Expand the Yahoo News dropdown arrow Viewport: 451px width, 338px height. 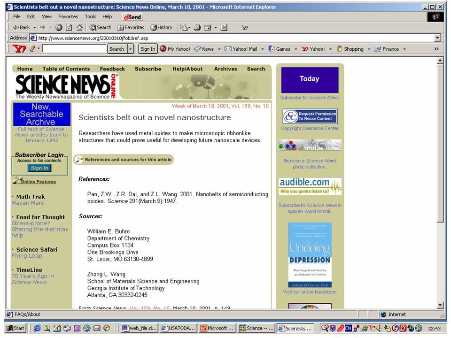click(x=219, y=49)
